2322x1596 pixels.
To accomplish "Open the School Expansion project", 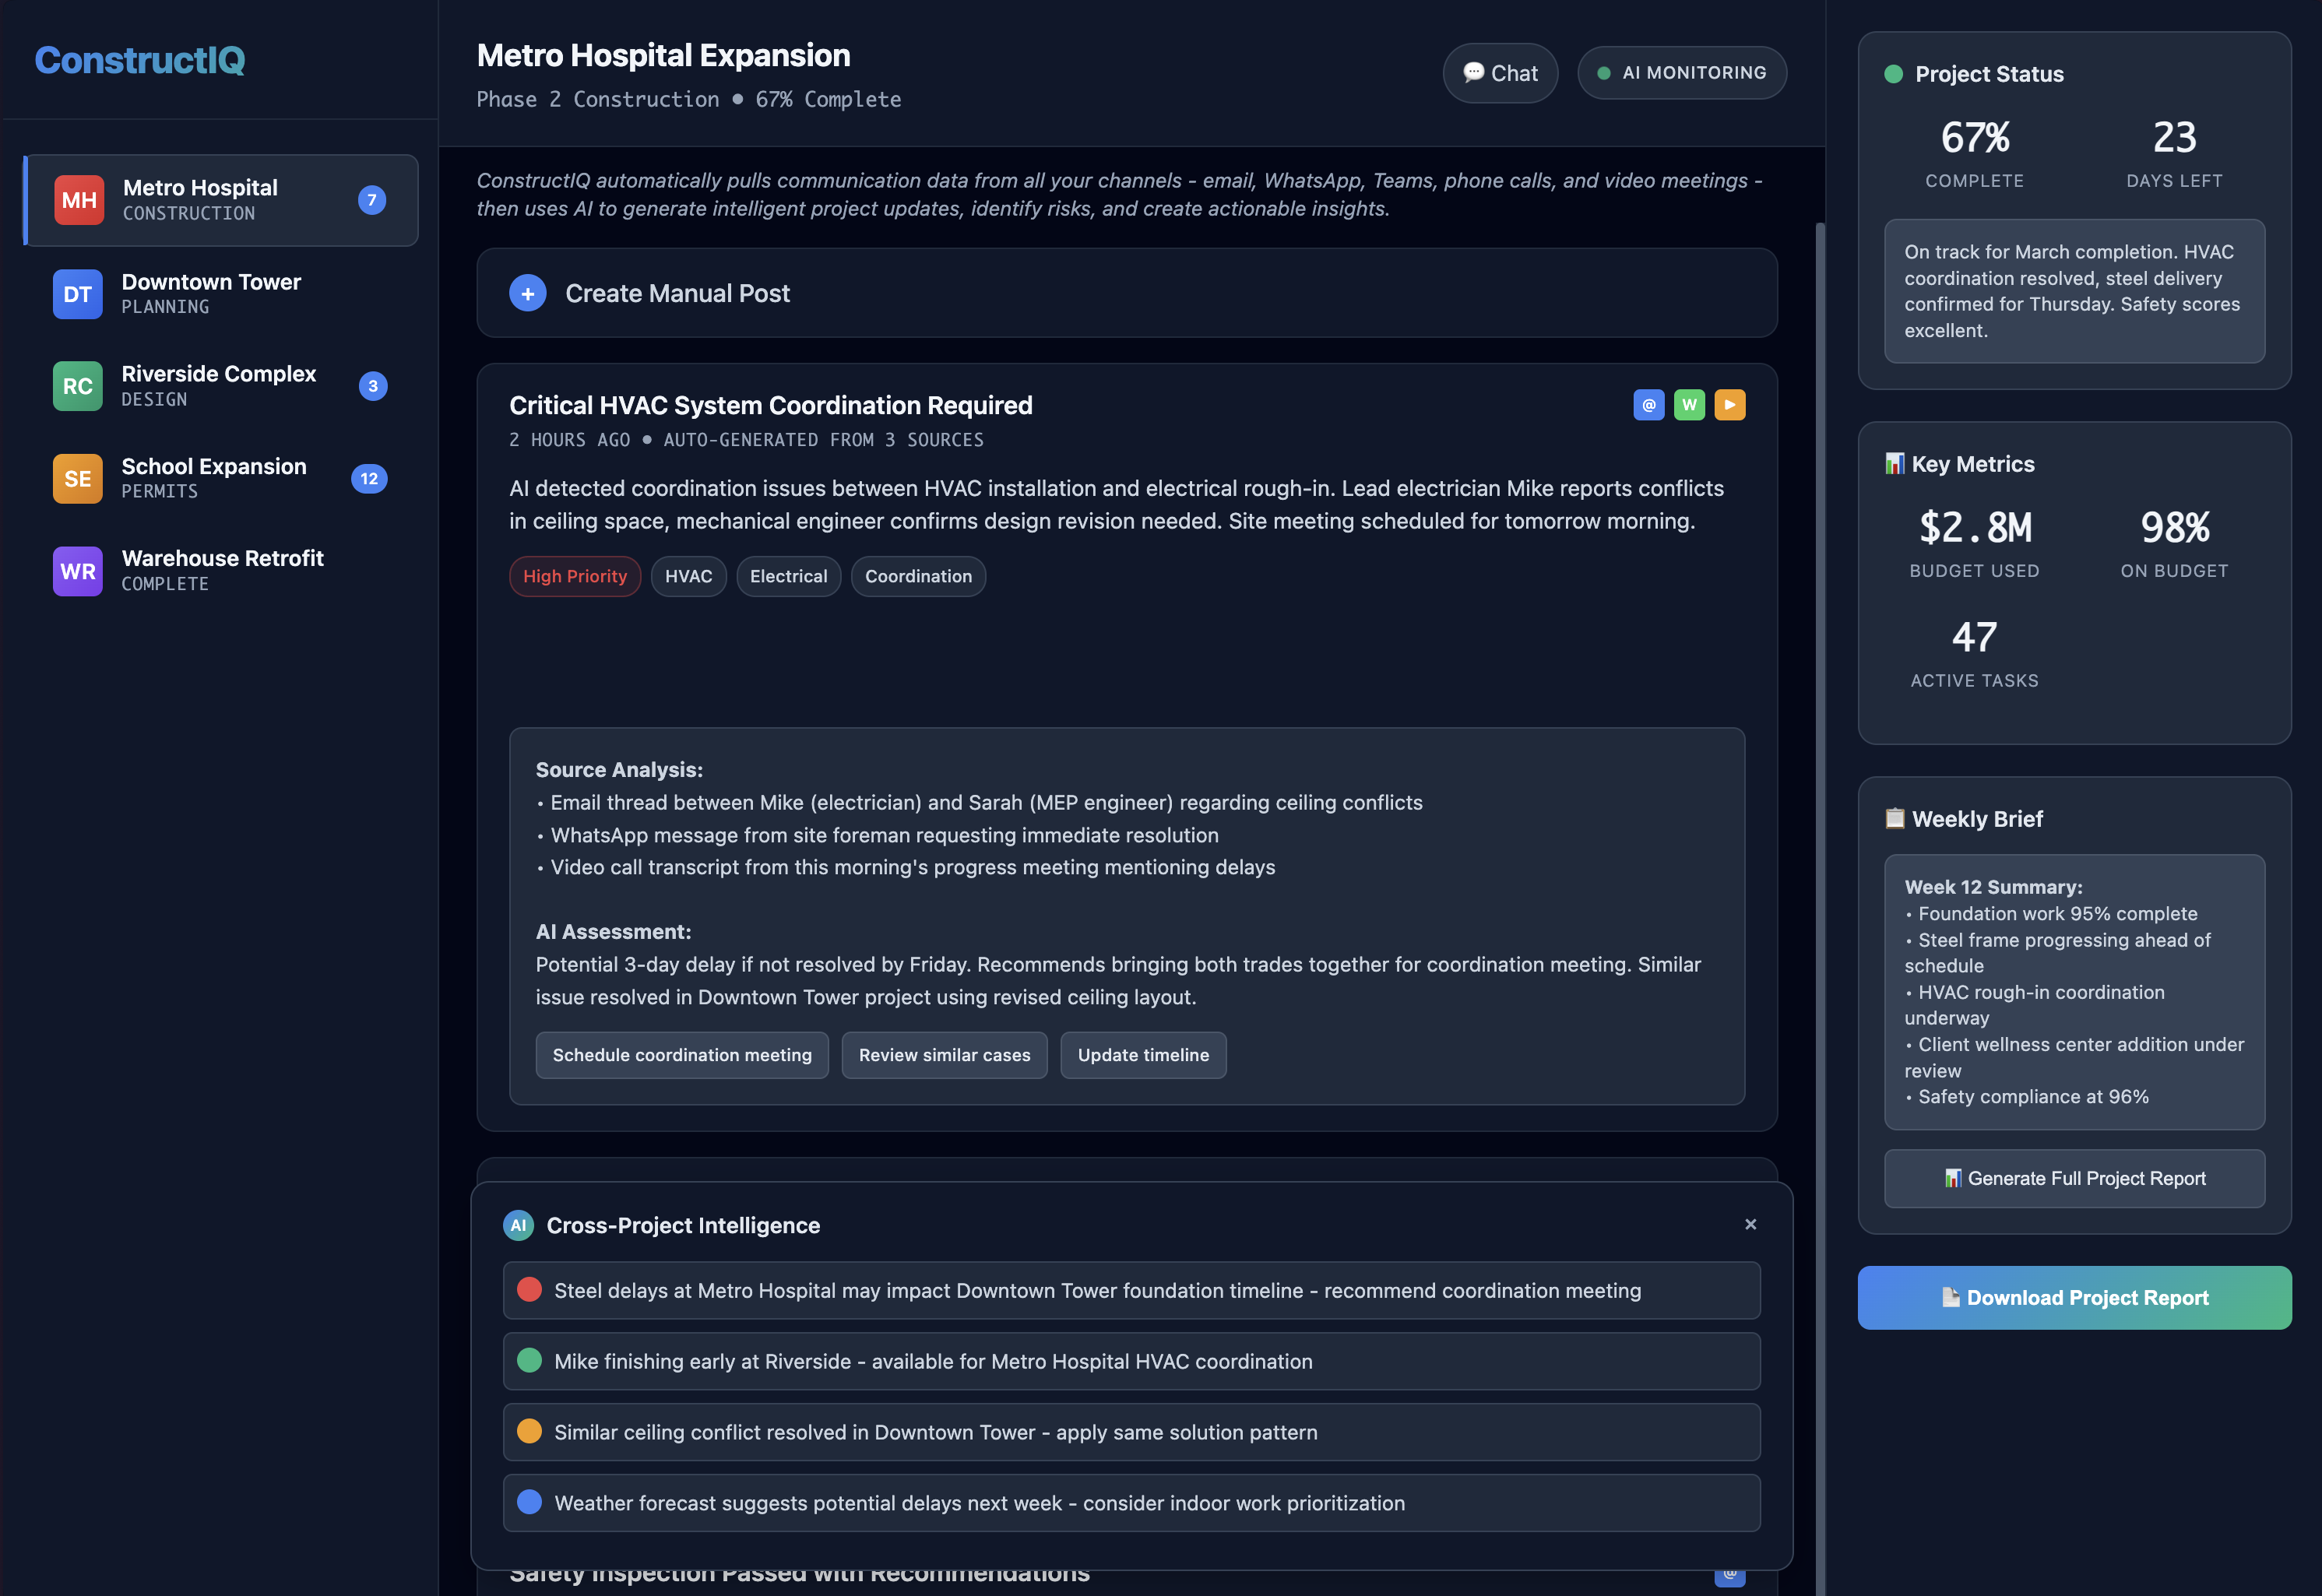I will click(214, 477).
